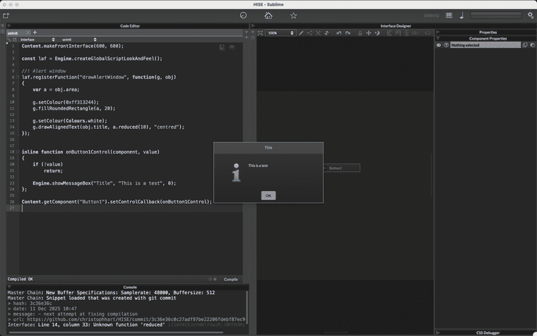Open the 100% zoom dropdown
Viewport: 537px width, 336px height.
tap(281, 33)
